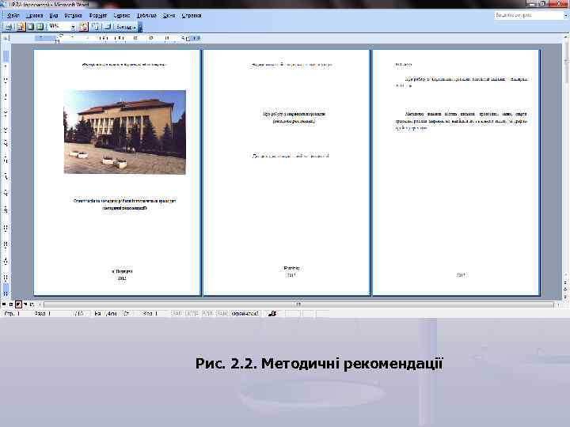570x427 pixels.
Task: Open the zoom percentage dropdown showing 90%
Action: pyautogui.click(x=73, y=27)
